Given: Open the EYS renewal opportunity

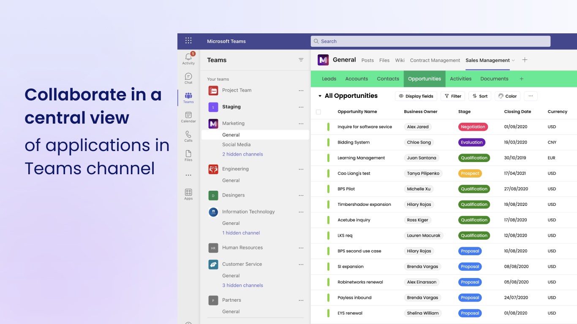Looking at the screenshot, I should 350,313.
